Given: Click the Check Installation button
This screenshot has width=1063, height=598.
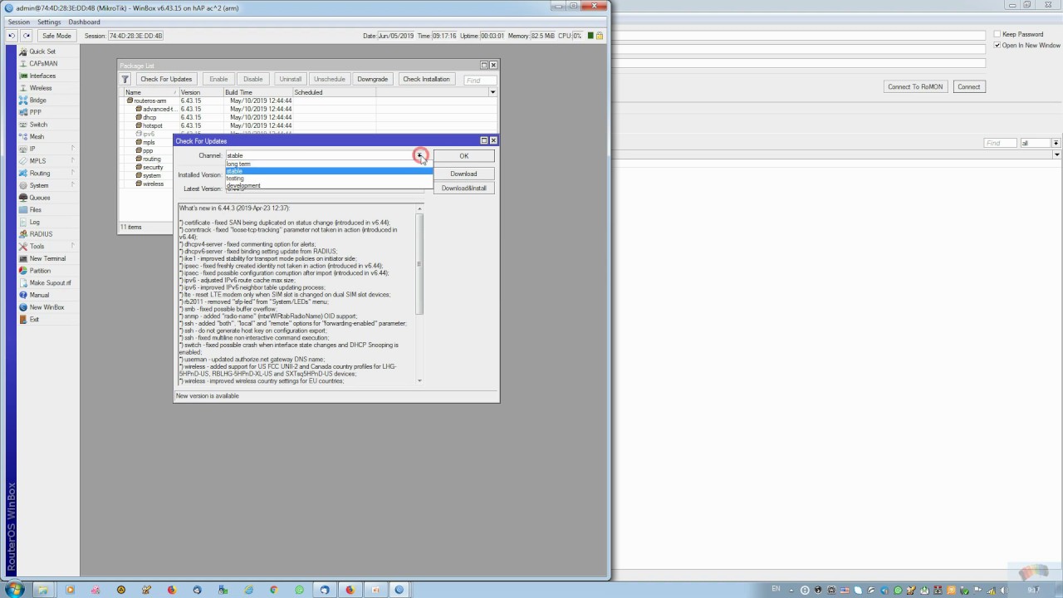Looking at the screenshot, I should point(426,79).
